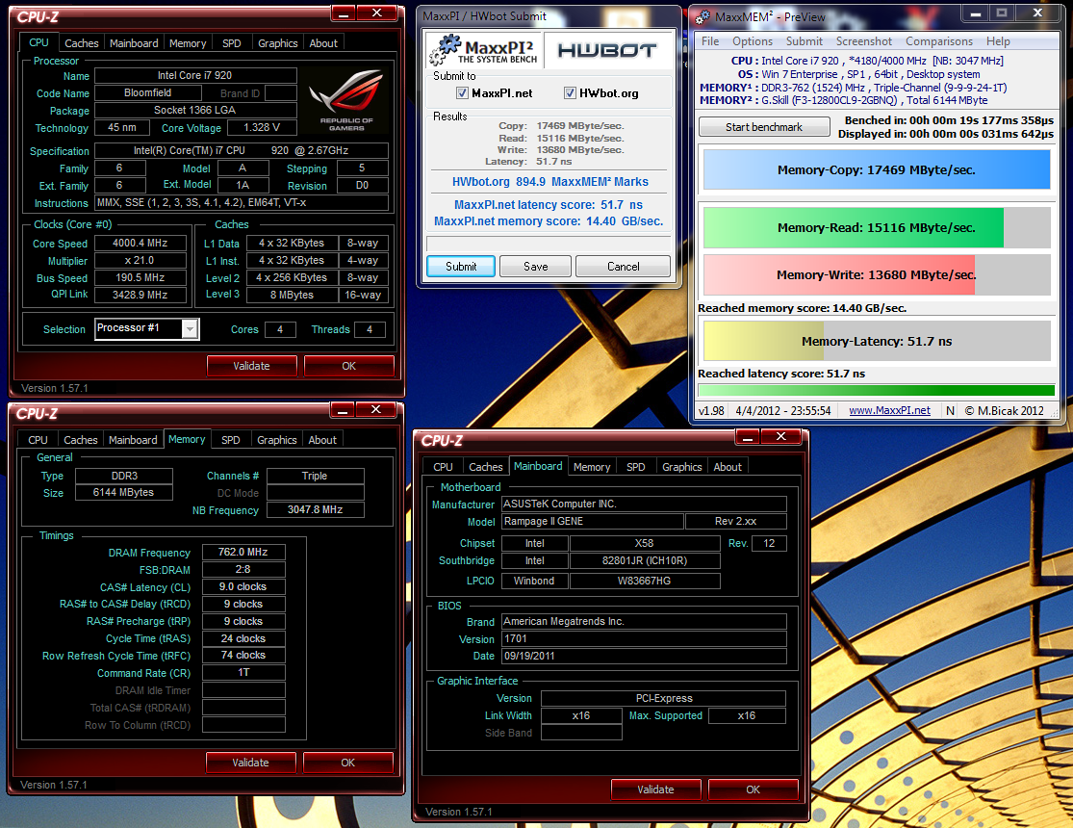Click Start benchmark button in MaxxMEM²
Screen dimensions: 1073x828
point(764,127)
